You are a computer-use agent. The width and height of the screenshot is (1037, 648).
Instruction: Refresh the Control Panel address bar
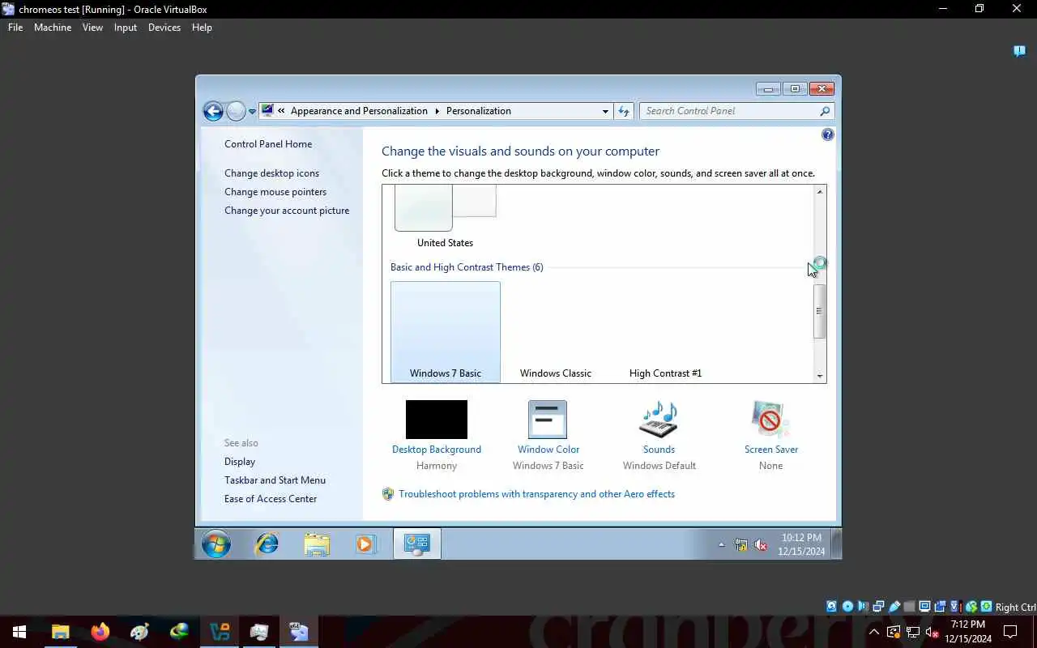[x=624, y=111]
